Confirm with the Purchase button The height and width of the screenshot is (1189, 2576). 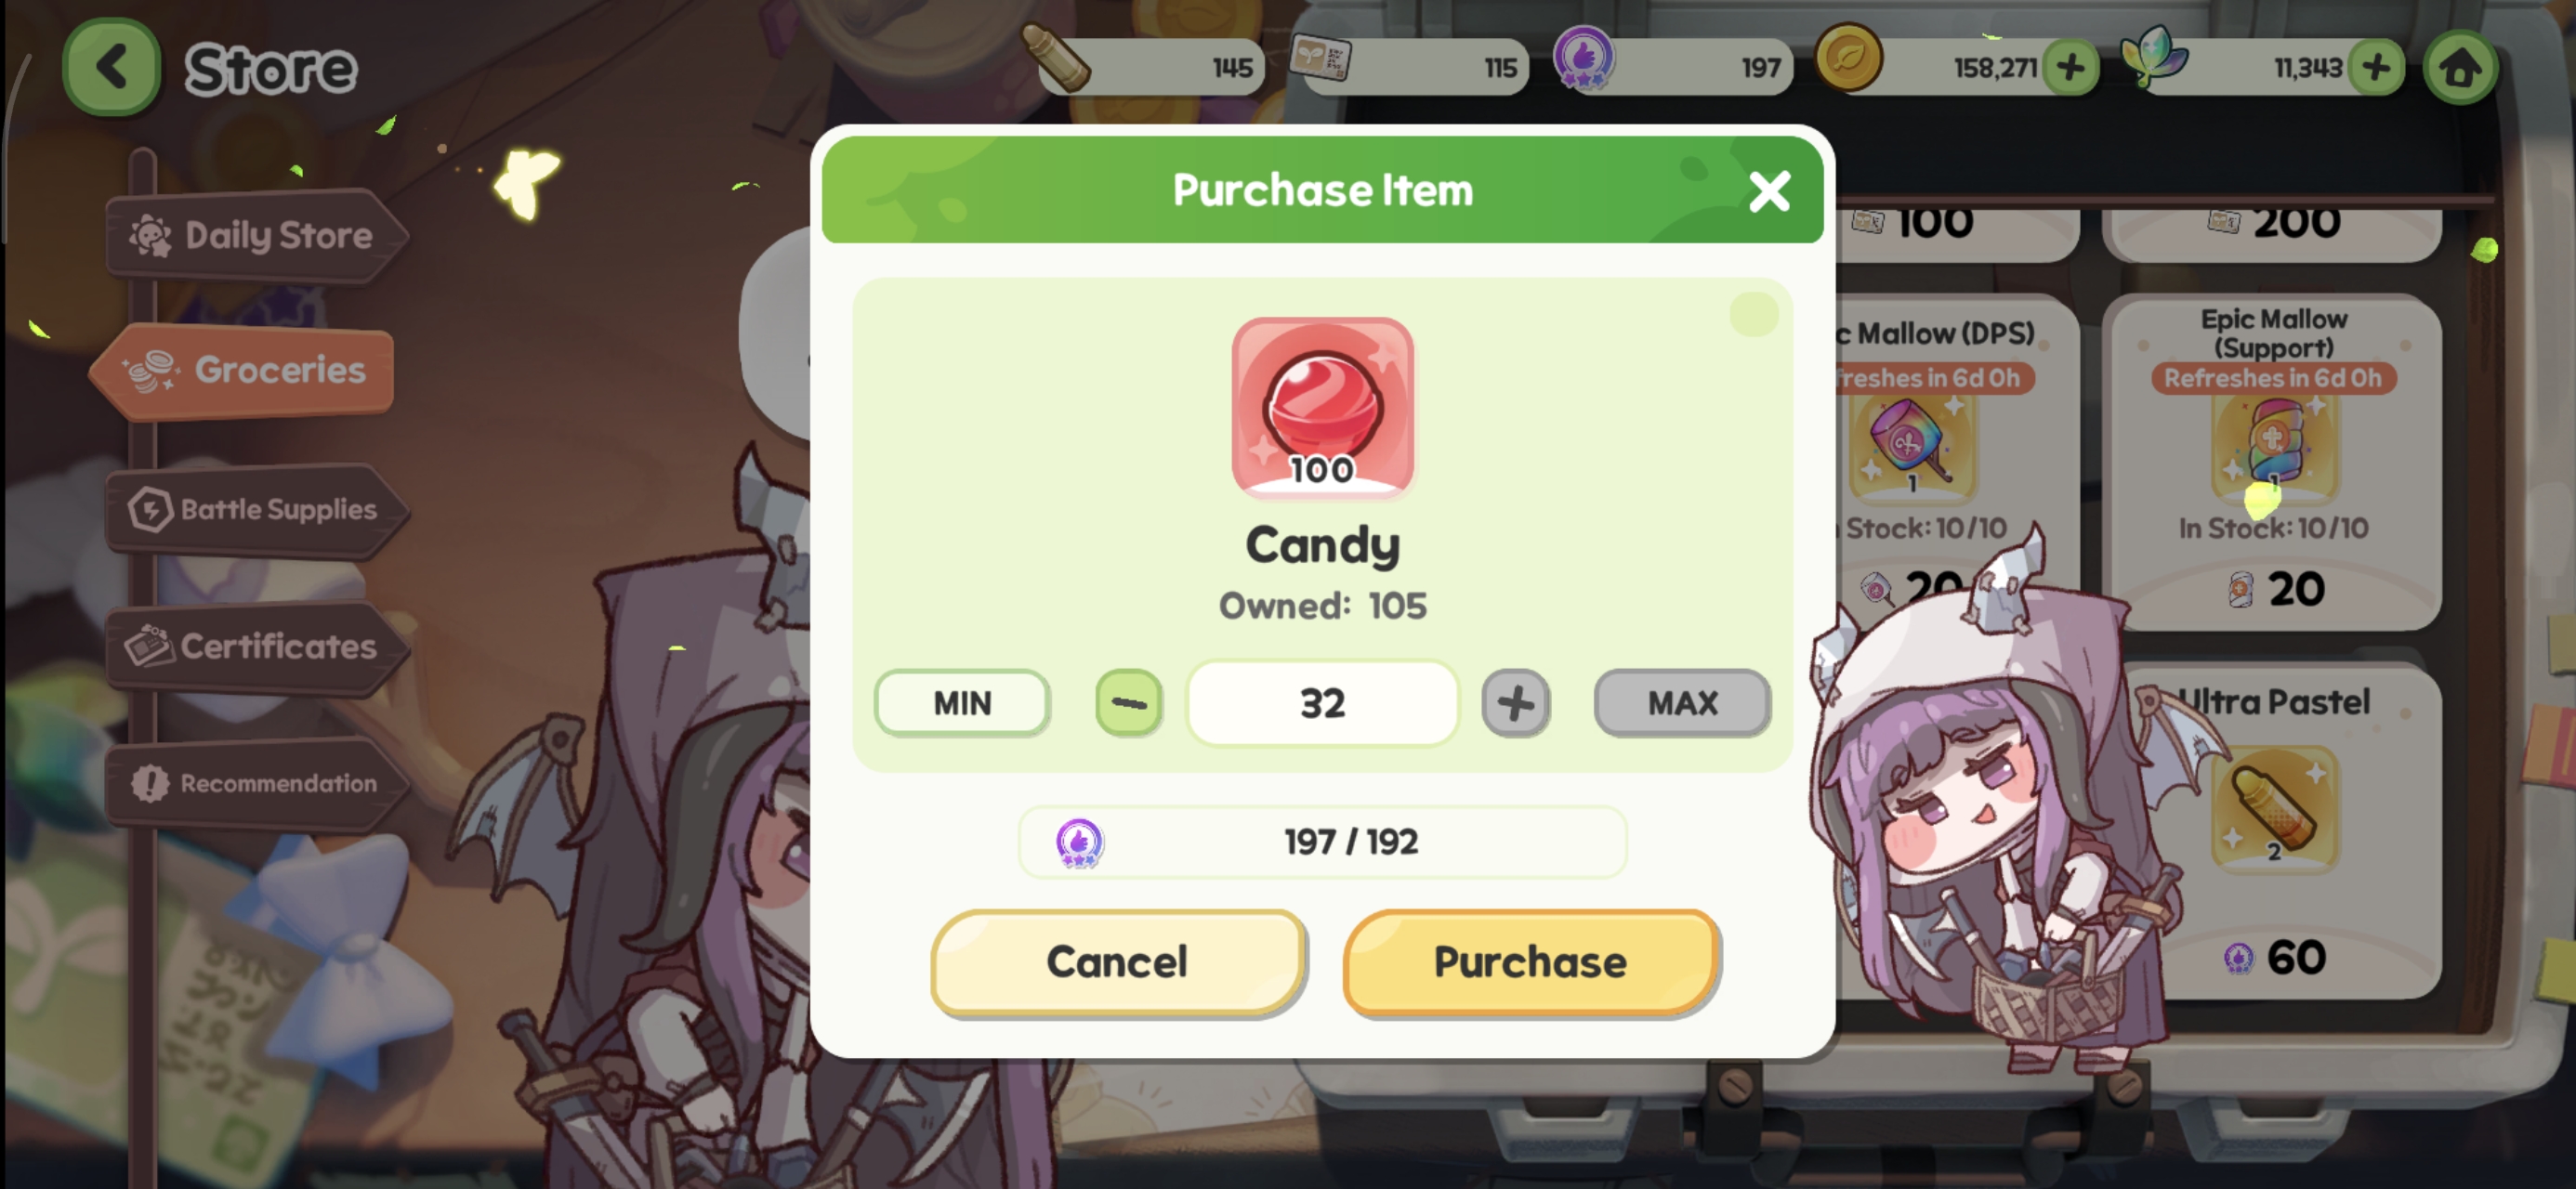click(1530, 962)
